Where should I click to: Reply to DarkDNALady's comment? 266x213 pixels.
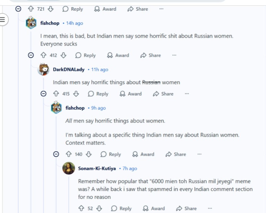98,94
